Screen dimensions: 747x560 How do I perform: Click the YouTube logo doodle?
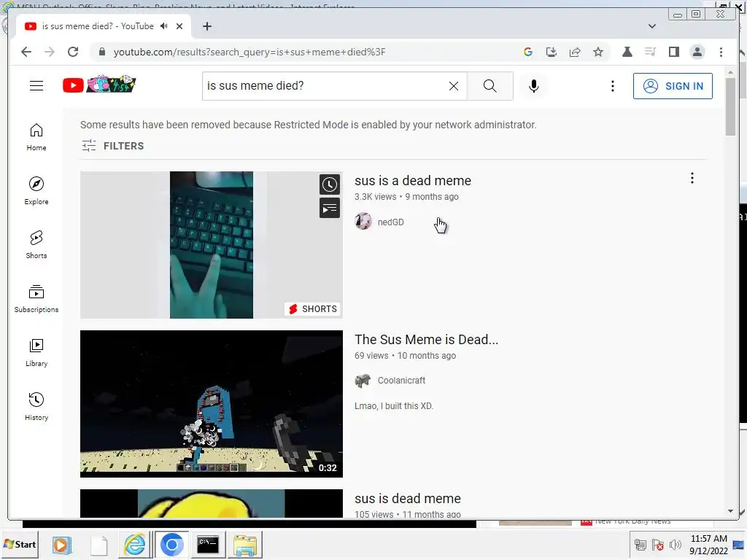(x=99, y=85)
